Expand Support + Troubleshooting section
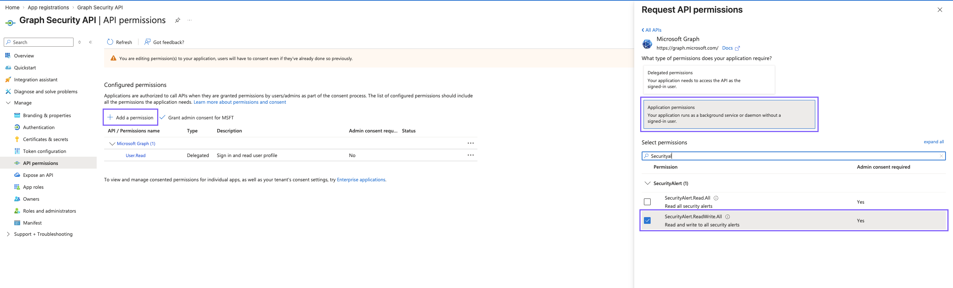The image size is (953, 288). pos(8,234)
